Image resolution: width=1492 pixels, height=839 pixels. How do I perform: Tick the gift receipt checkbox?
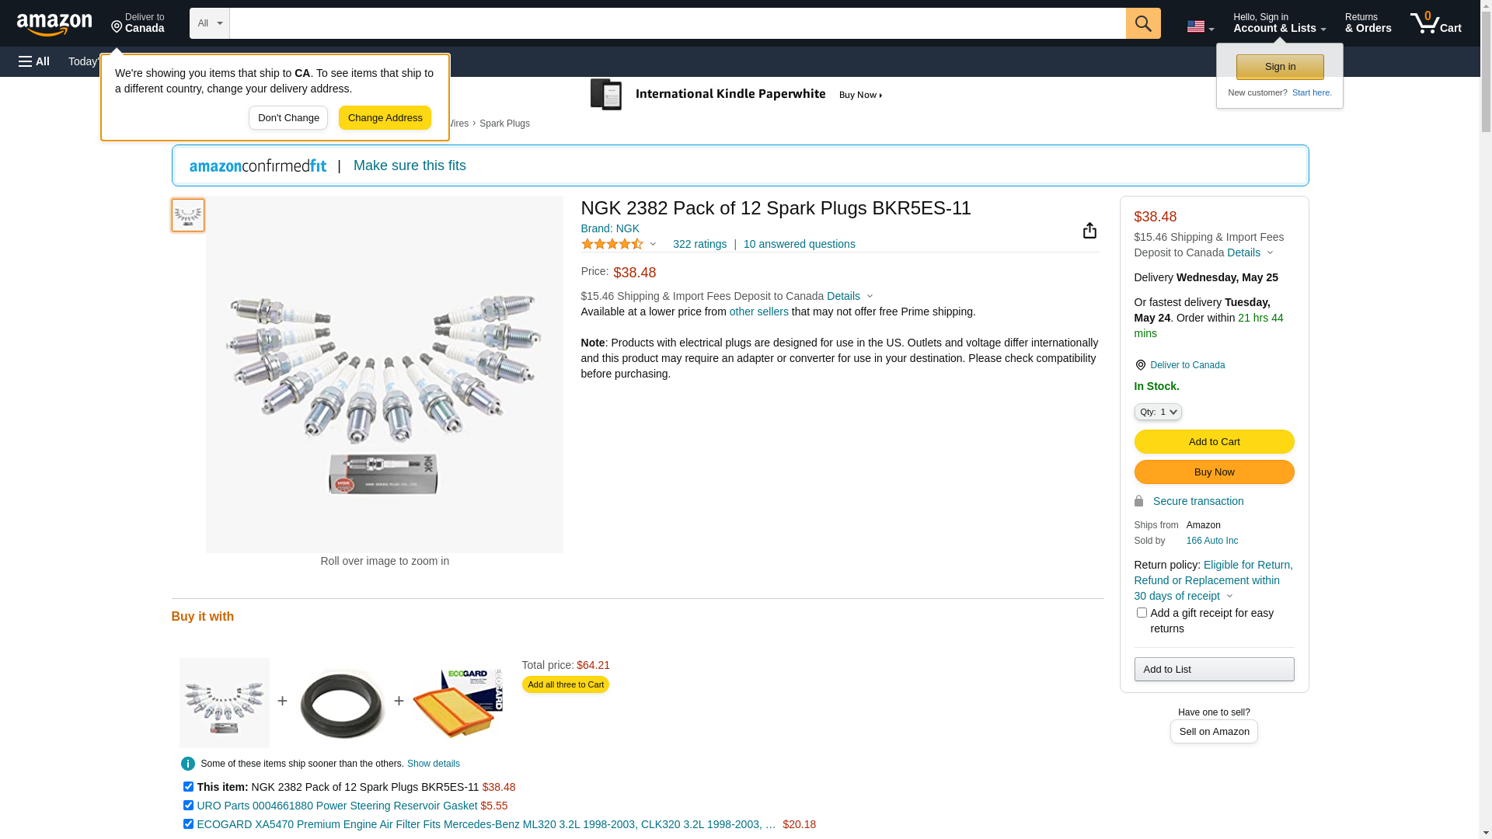1142,613
